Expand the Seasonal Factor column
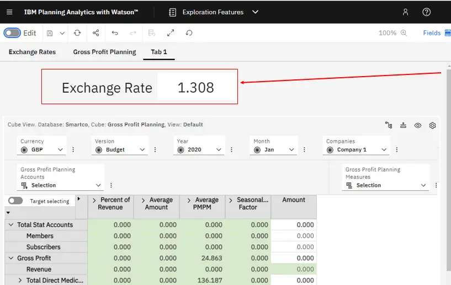Screen dimensions: 451x285 coord(230,200)
